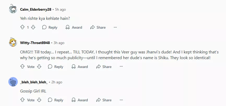226x106 pixels.
Task: Share the Gossip Girl IRL comment
Action: coord(104,100)
